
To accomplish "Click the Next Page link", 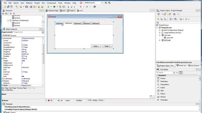I will (13, 88).
